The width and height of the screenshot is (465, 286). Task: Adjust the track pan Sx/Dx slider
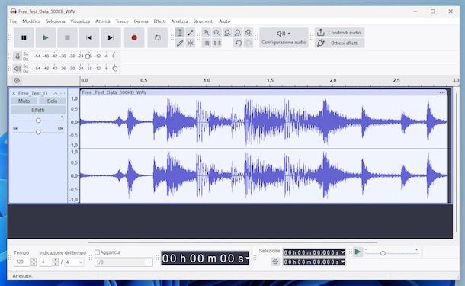38,132
